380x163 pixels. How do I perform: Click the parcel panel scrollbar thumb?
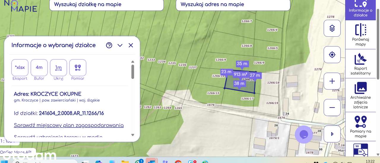pos(133,72)
